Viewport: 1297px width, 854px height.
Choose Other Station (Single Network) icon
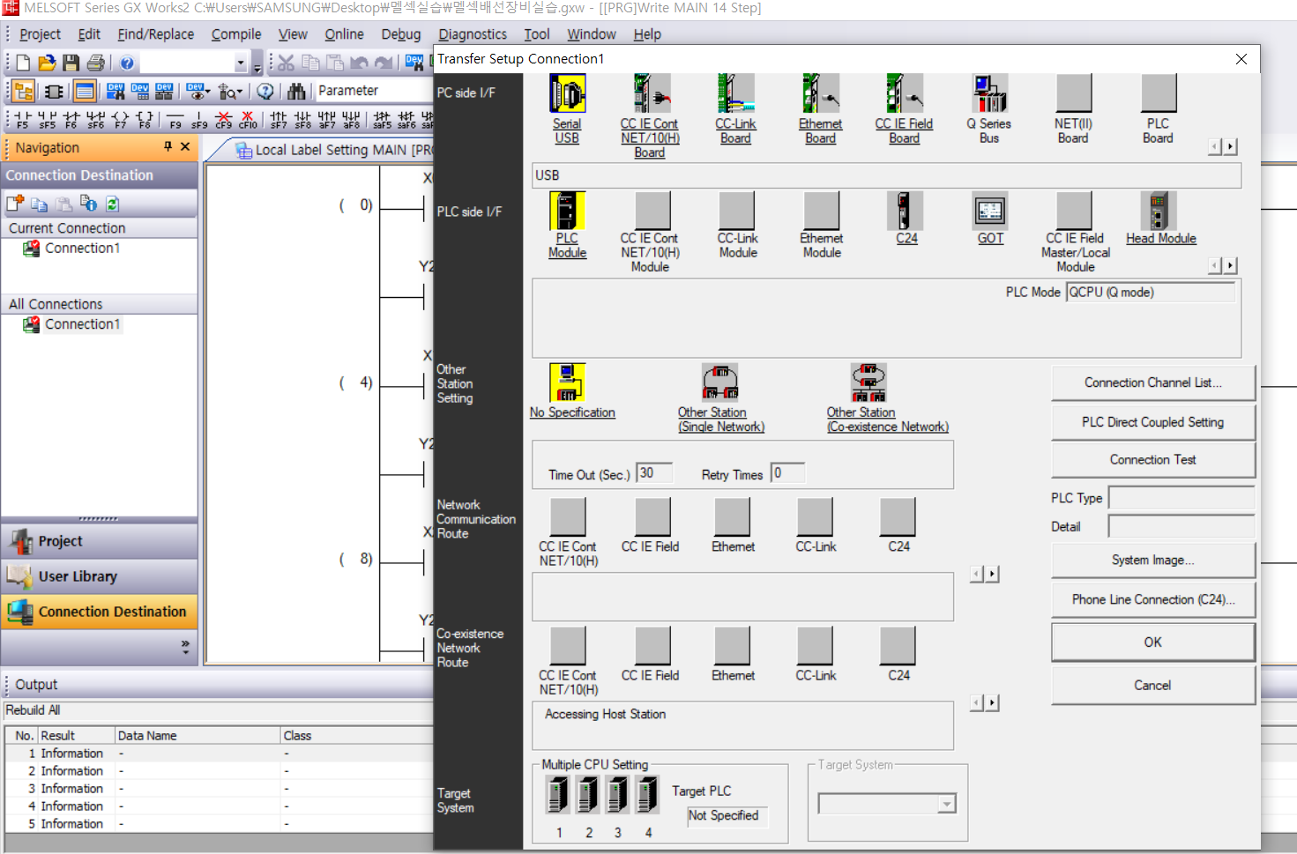(719, 382)
